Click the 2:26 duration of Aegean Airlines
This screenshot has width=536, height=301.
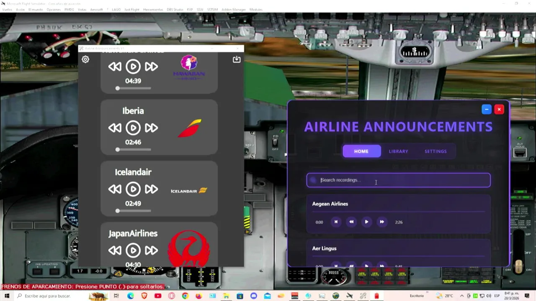(x=399, y=222)
